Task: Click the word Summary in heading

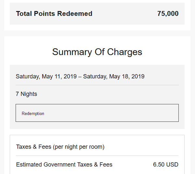Action: (72, 52)
